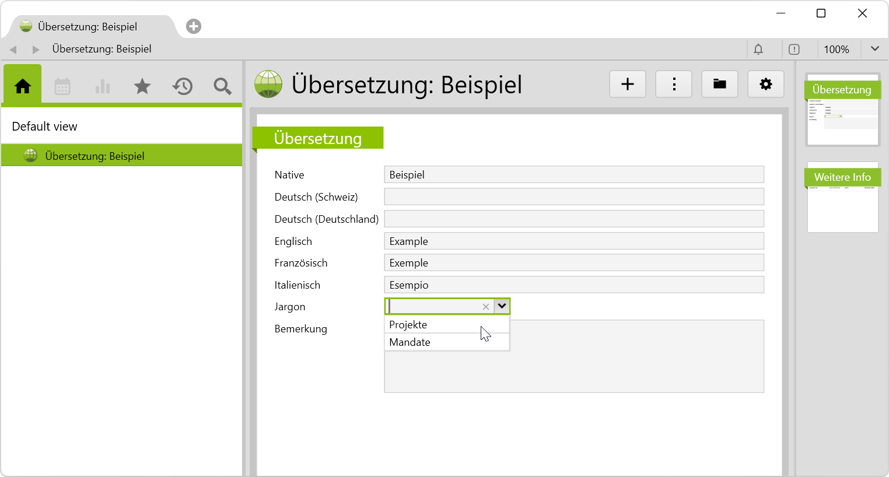
Task: Select Übersetzung: Beispiel in the sidebar list
Action: 94,156
